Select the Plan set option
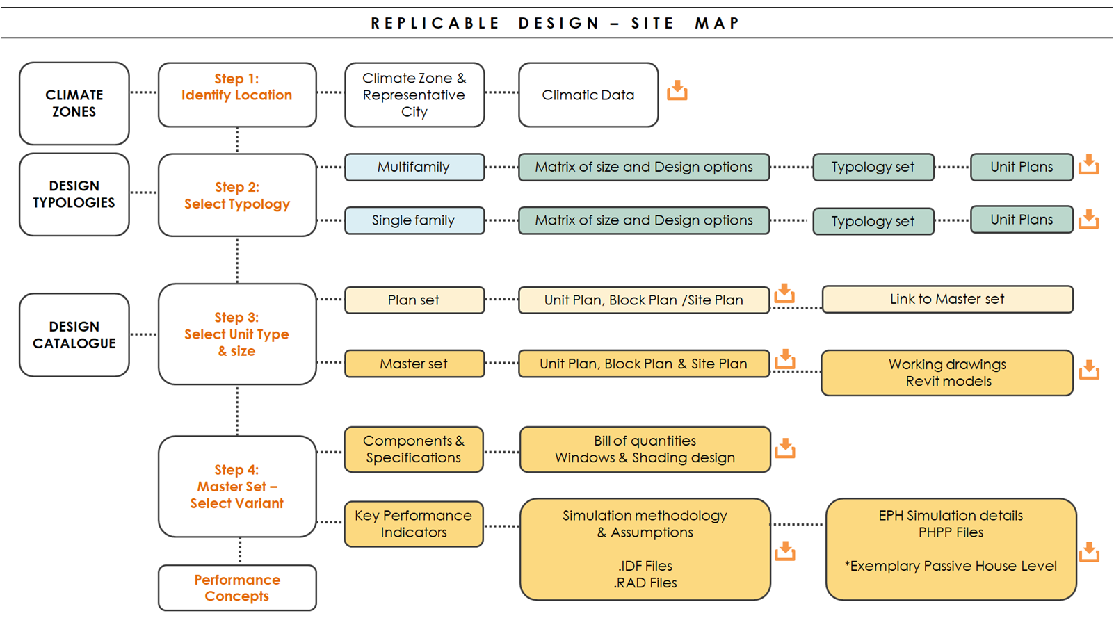This screenshot has width=1114, height=627. pyautogui.click(x=414, y=300)
